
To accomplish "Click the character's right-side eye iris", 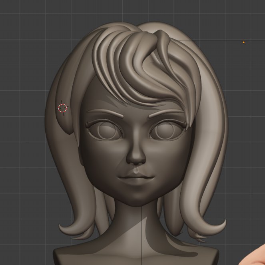I will [165, 130].
